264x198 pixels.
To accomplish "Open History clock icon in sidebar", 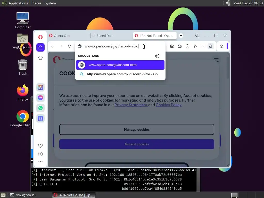I will [40, 154].
